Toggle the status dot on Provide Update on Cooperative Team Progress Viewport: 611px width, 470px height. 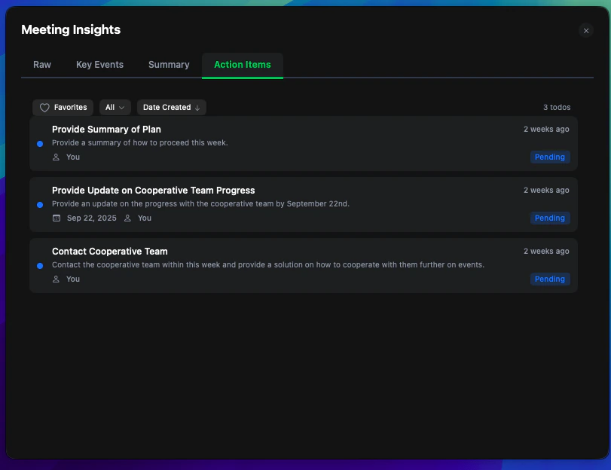39,204
